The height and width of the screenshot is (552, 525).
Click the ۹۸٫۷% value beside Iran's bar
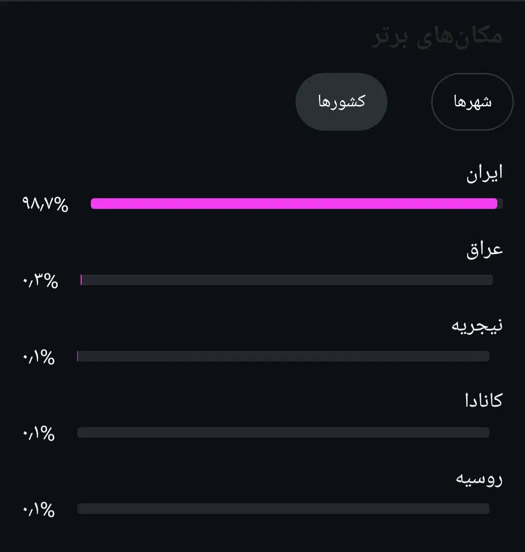point(45,205)
